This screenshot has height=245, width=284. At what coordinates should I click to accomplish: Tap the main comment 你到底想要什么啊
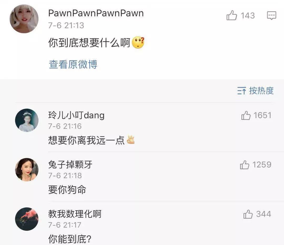point(89,43)
